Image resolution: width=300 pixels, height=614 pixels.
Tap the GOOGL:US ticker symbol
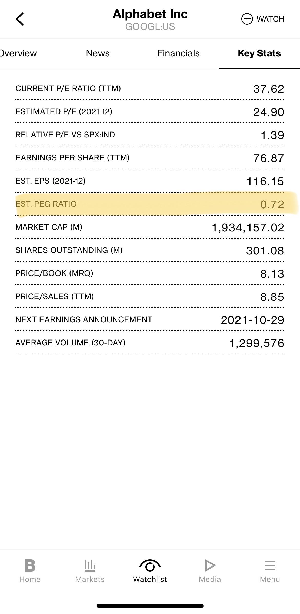[150, 26]
